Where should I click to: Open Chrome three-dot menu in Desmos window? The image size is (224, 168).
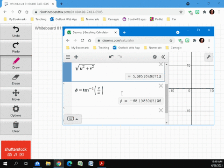[209, 41]
